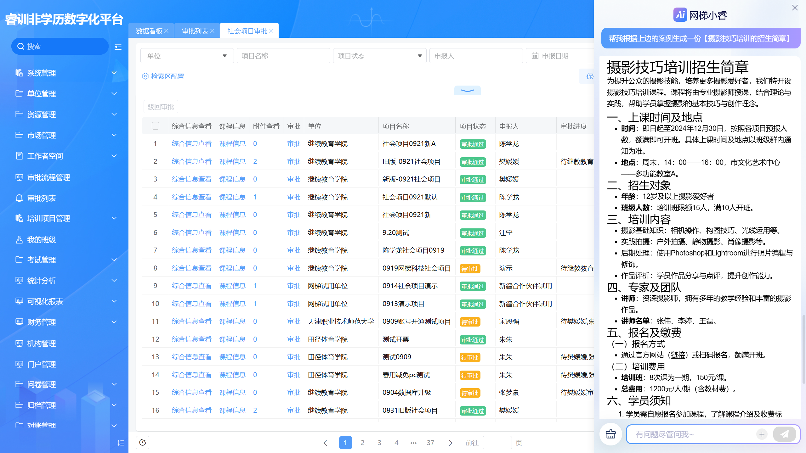Click the AI response panel scrollbar
Screen dimensions: 806x453
(x=803, y=349)
